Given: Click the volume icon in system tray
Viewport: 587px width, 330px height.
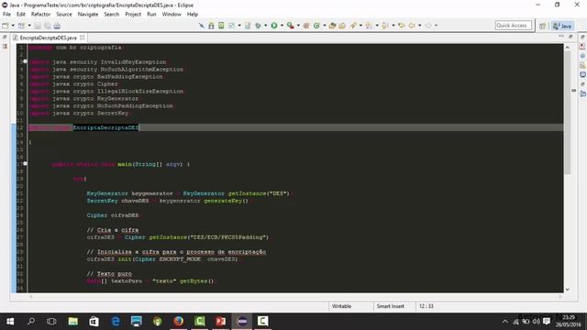Looking at the screenshot, I should click(536, 322).
